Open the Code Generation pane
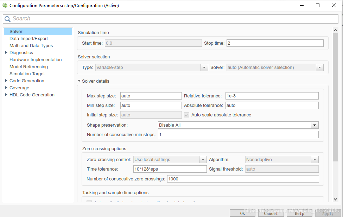The image size is (343, 217). (x=27, y=81)
